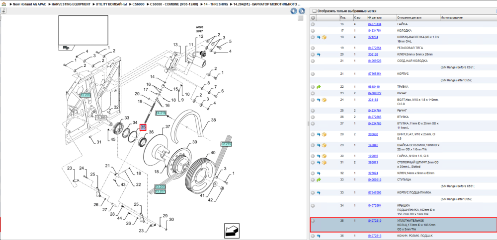The height and width of the screenshot is (240, 497).
Task: Click highlighted callout 35 in diagram
Action: click(x=143, y=127)
